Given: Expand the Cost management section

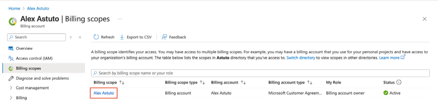Looking at the screenshot, I should (11, 88).
